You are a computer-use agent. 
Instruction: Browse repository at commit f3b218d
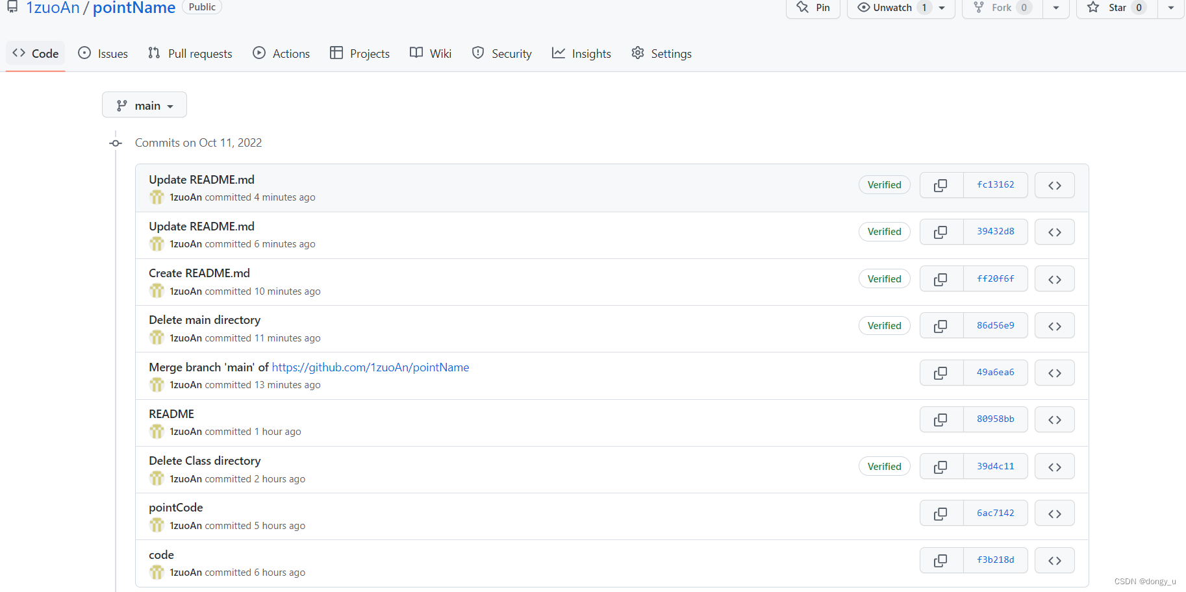click(x=1054, y=560)
